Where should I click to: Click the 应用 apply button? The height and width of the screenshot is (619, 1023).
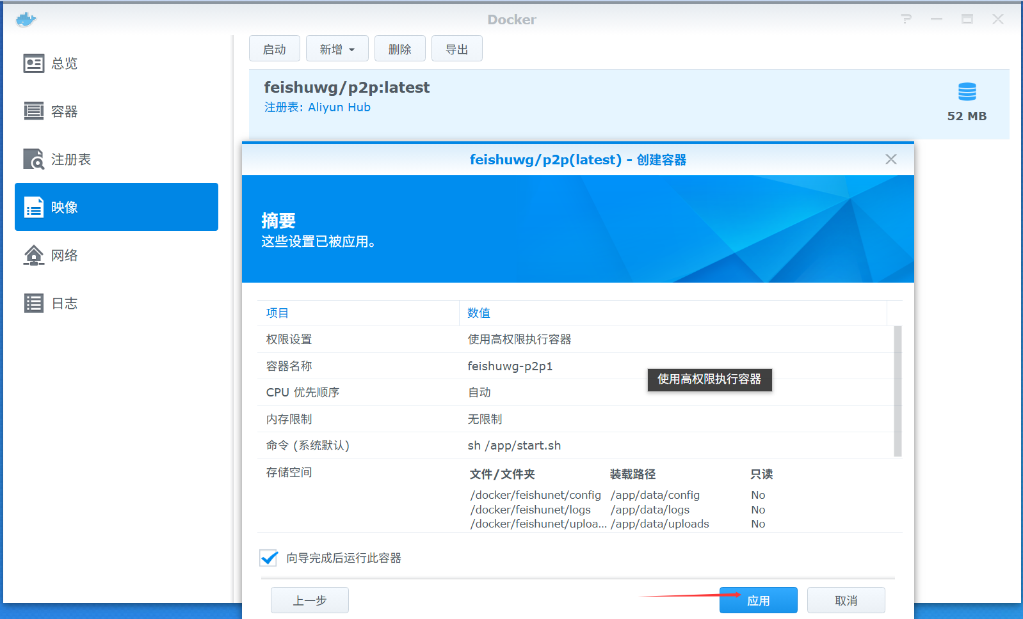pos(759,600)
